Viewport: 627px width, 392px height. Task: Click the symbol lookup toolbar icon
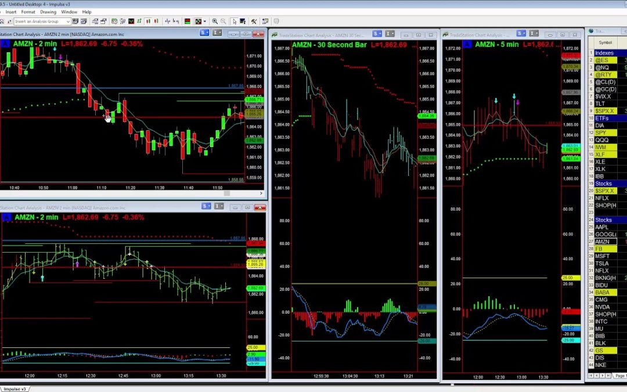coord(114,21)
